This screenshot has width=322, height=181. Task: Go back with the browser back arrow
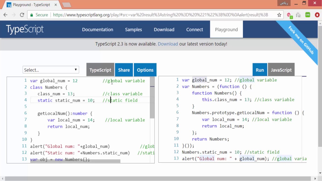point(6,15)
